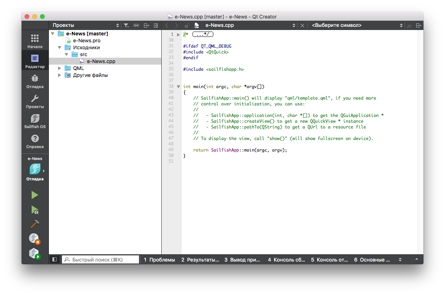Screen dimensions: 445x295
Task: Place cursor on return SailfishApp::main line
Action: click(x=240, y=150)
